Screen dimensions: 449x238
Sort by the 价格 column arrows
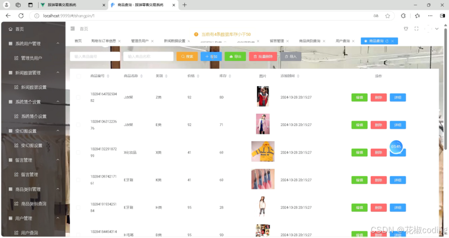(x=198, y=76)
